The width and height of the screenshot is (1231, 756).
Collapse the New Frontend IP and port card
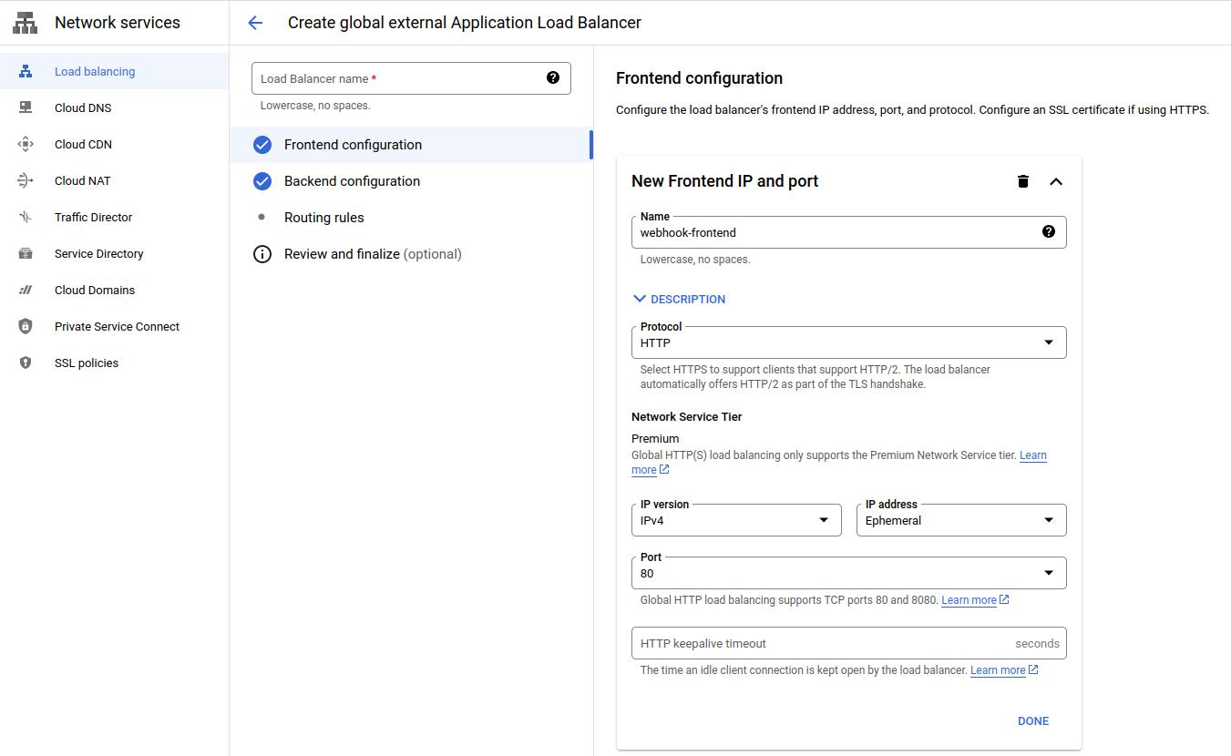click(x=1056, y=181)
